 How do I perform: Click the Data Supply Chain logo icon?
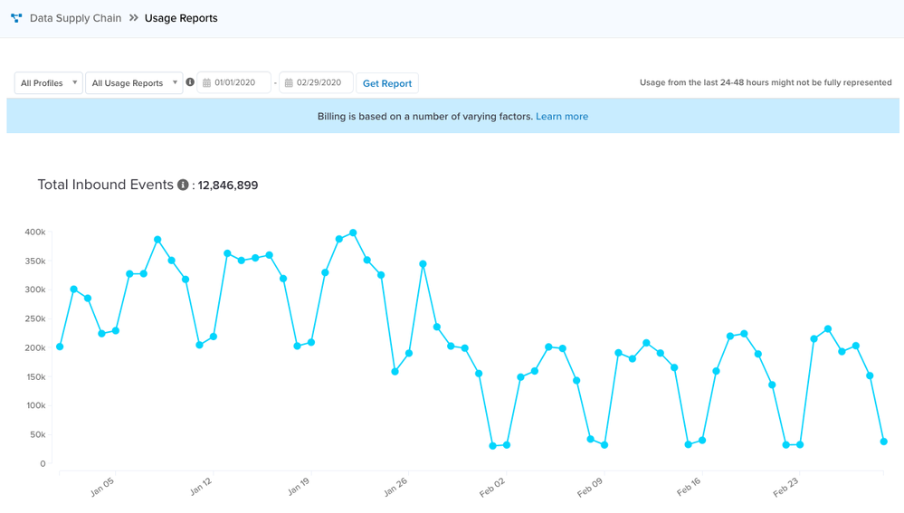(x=16, y=18)
